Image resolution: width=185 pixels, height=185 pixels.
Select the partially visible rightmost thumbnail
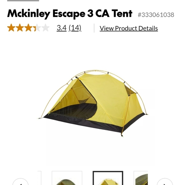point(141,178)
